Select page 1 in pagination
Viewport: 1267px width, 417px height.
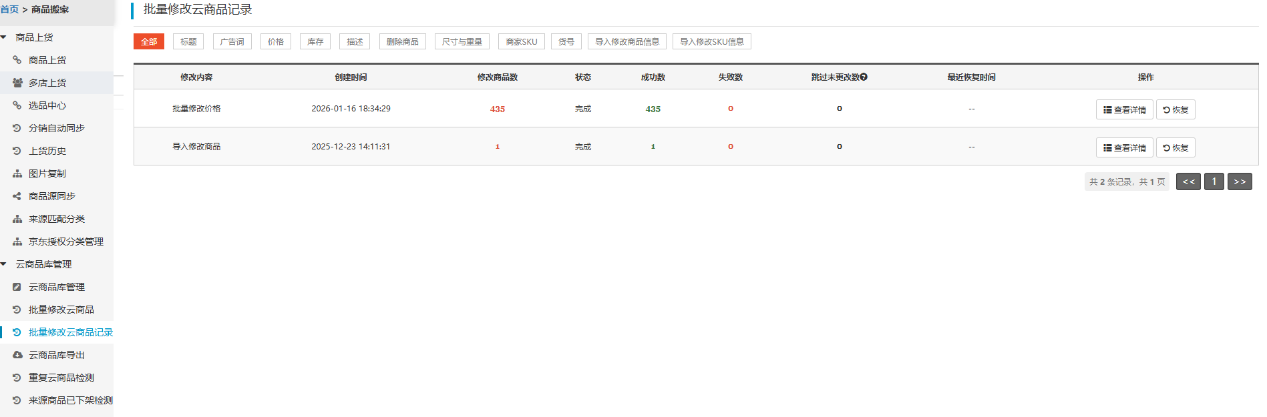1214,181
